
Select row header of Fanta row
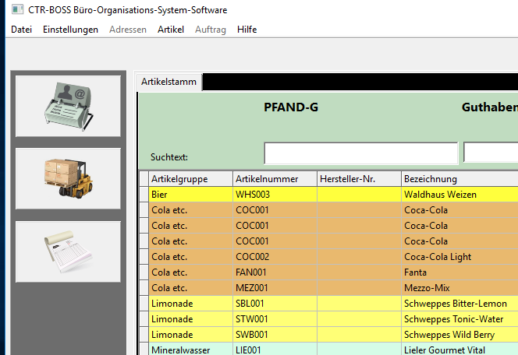pos(144,272)
